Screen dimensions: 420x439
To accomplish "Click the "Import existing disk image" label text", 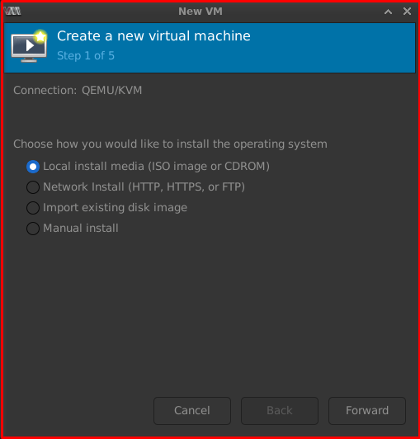I will (115, 208).
